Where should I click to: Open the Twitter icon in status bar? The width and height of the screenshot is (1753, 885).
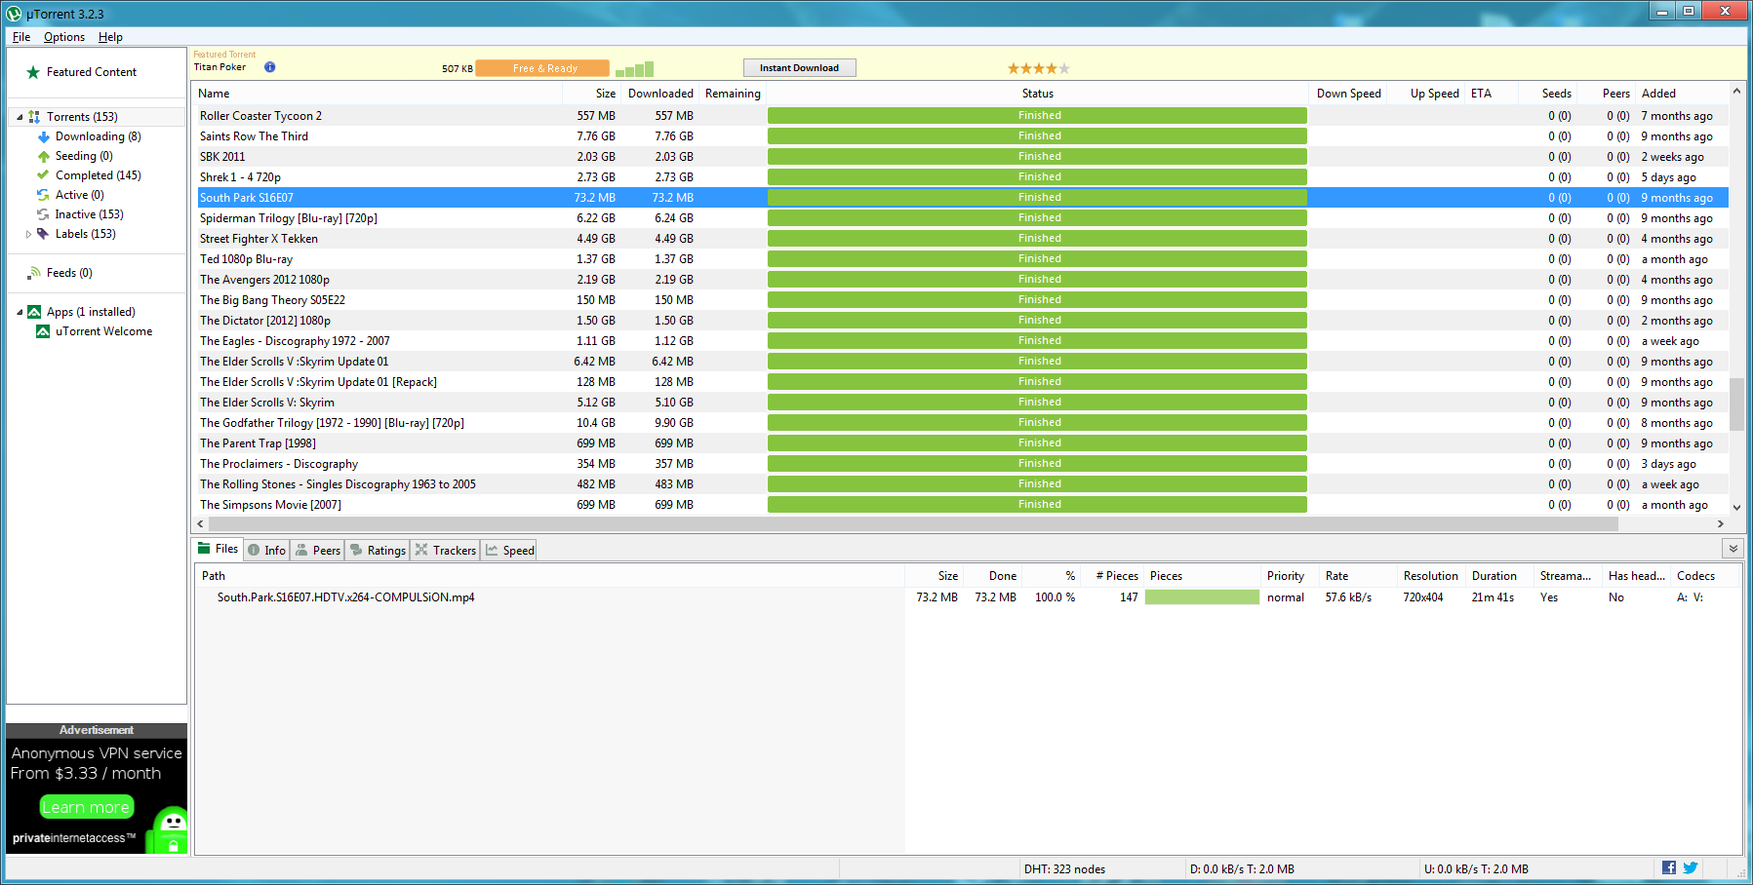1691,867
